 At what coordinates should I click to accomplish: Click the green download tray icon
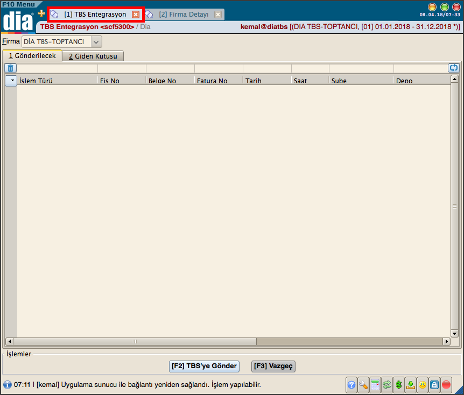coord(410,385)
